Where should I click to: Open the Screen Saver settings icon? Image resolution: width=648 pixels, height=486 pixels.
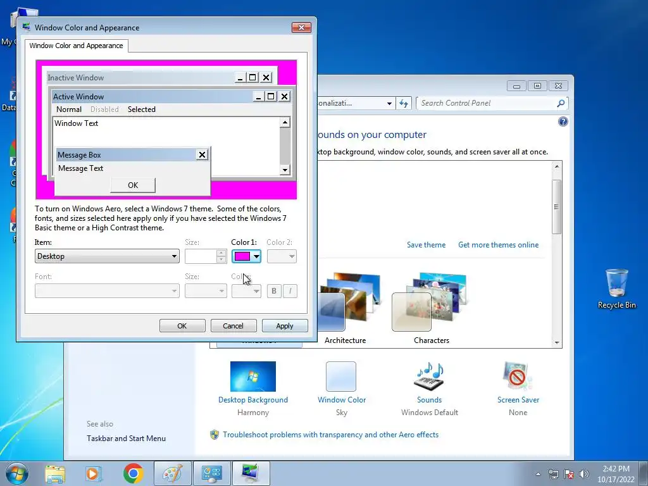click(518, 376)
